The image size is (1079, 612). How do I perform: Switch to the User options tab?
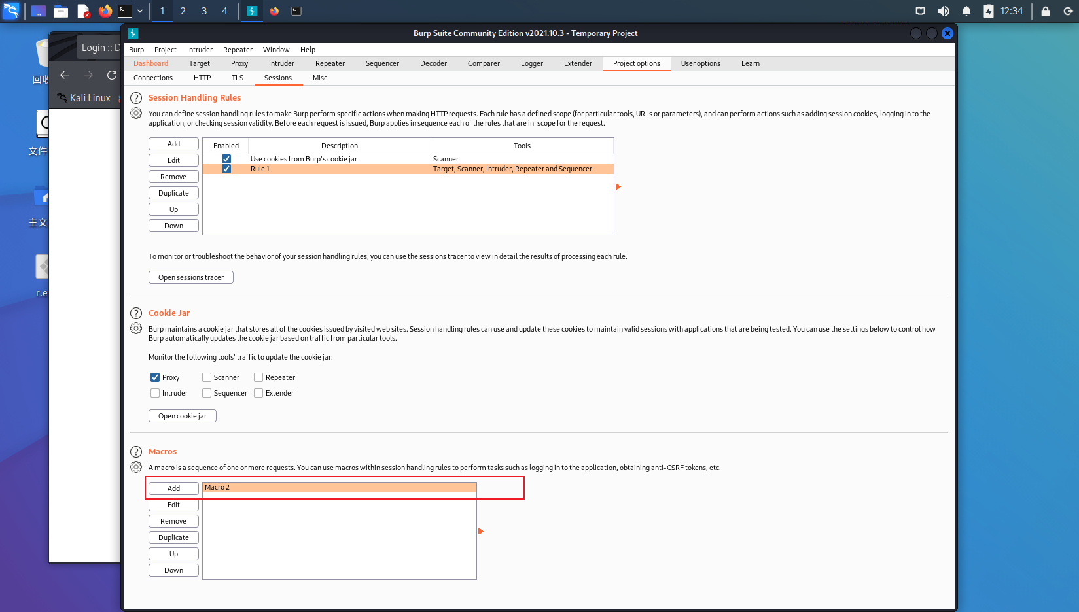pos(700,63)
